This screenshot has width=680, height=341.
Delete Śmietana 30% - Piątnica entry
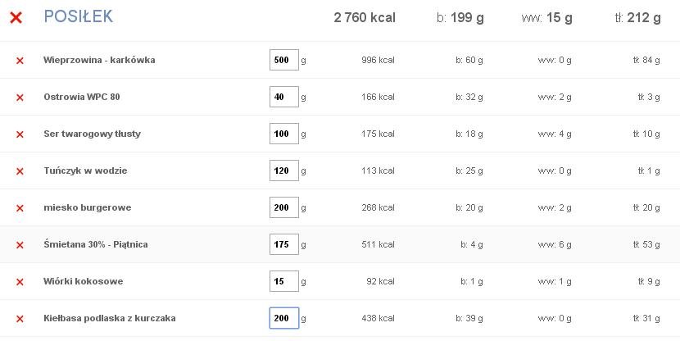(x=20, y=245)
